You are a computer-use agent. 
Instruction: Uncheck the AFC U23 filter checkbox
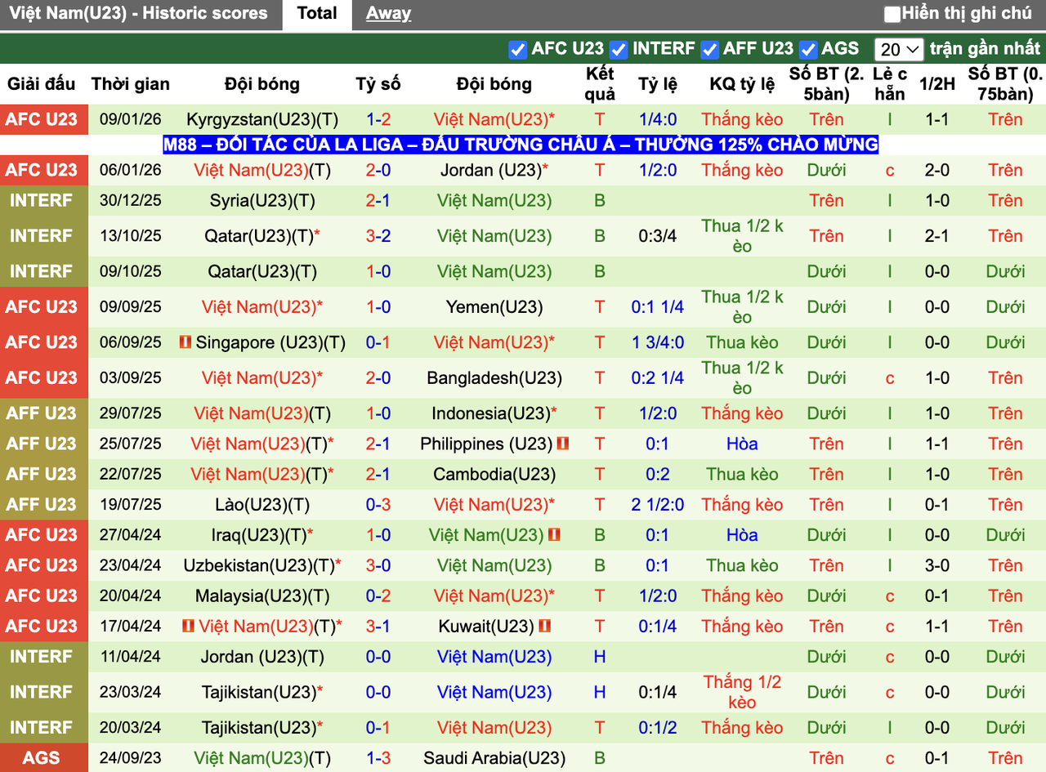click(517, 49)
